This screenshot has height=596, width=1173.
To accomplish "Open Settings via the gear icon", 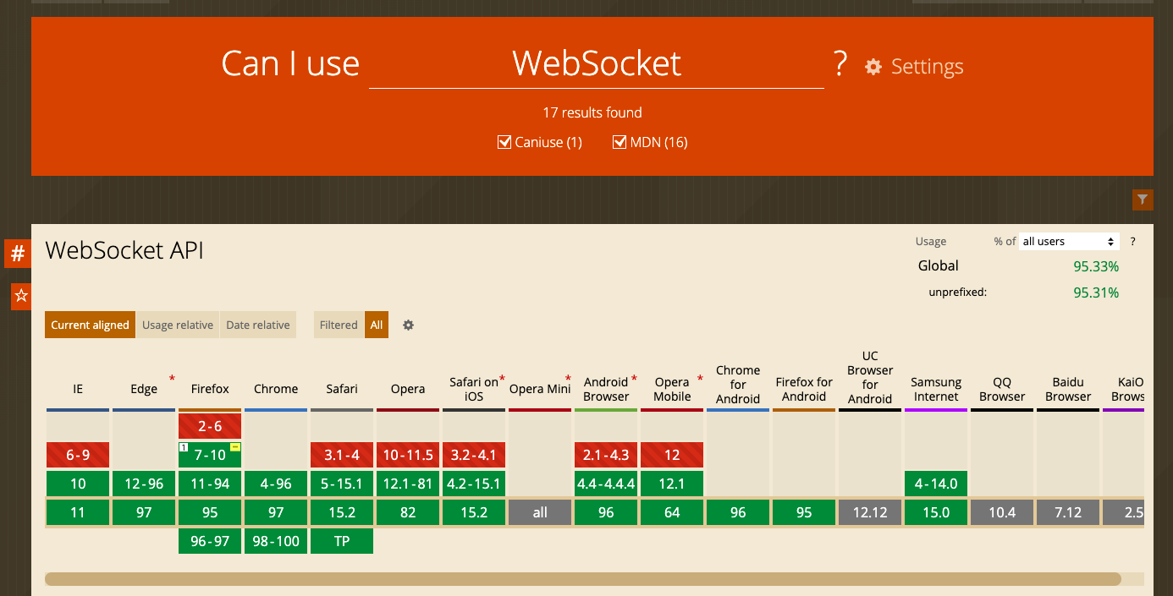I will [873, 67].
